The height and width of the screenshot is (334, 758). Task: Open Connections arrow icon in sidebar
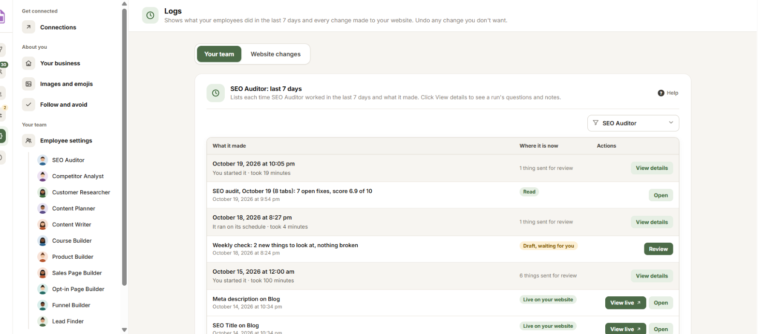29,27
